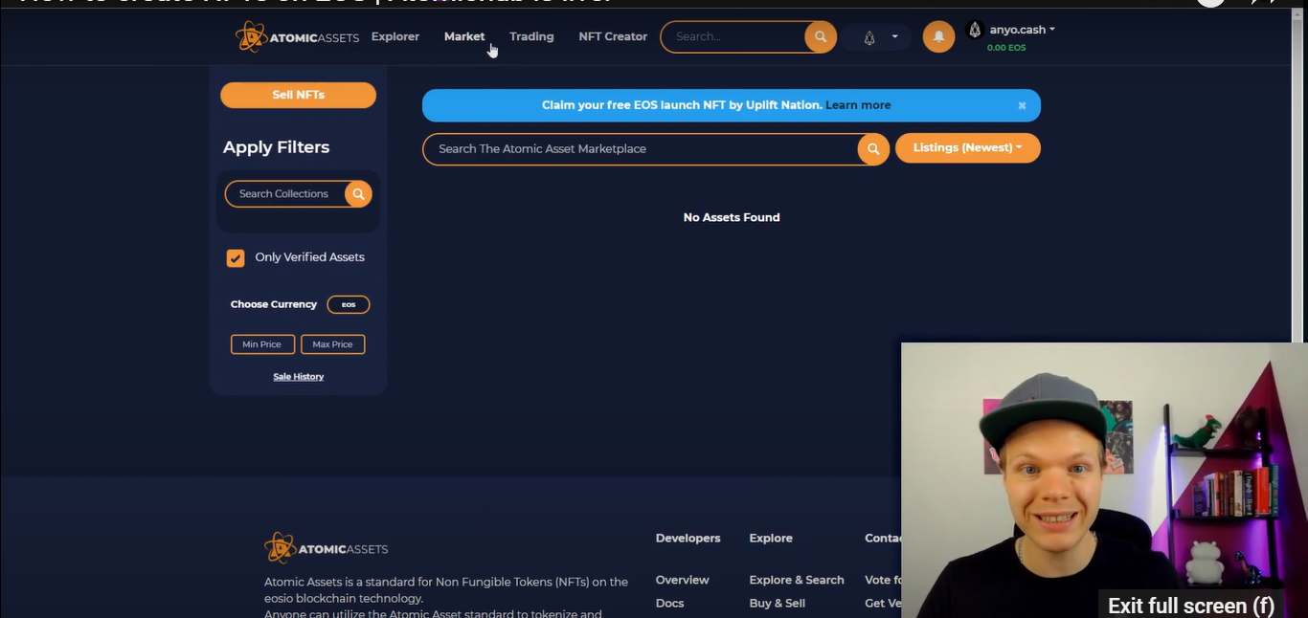
Task: Click the Min Price field
Action: tap(262, 344)
